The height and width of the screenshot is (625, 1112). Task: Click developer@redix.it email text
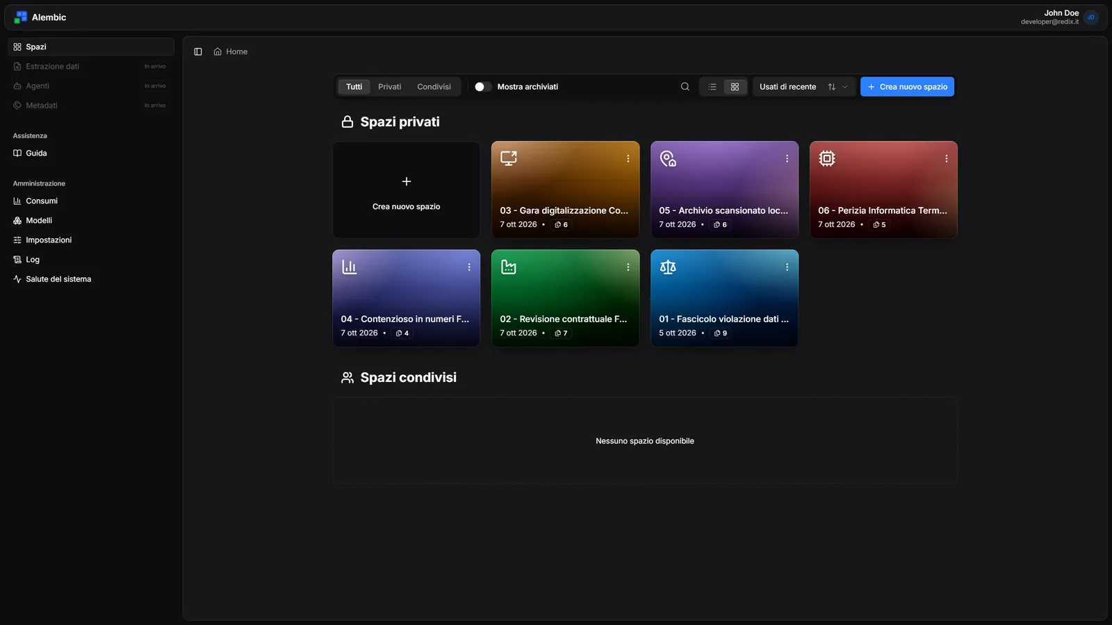point(1049,22)
